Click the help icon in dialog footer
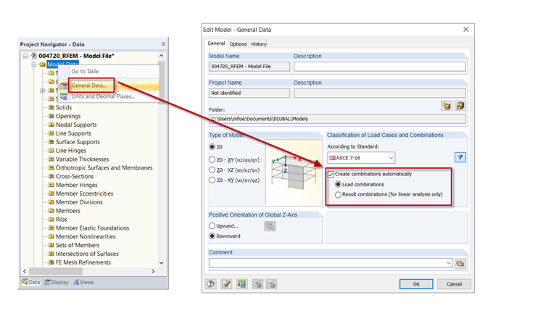This screenshot has width=551, height=329. pyautogui.click(x=211, y=283)
